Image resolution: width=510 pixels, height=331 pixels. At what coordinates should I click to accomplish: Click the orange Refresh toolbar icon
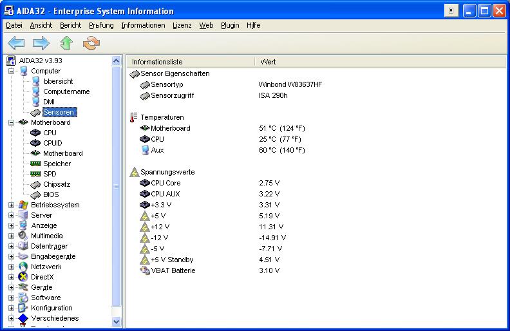[x=91, y=43]
